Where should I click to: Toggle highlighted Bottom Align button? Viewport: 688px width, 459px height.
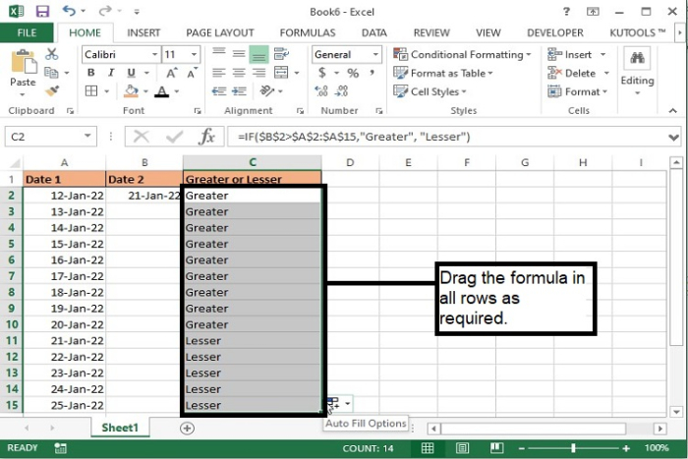pos(258,54)
